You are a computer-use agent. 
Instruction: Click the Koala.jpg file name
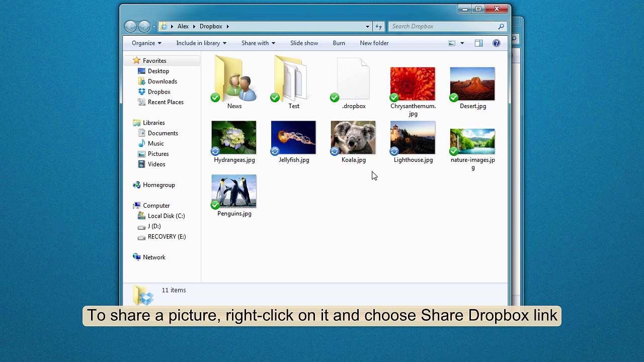353,160
